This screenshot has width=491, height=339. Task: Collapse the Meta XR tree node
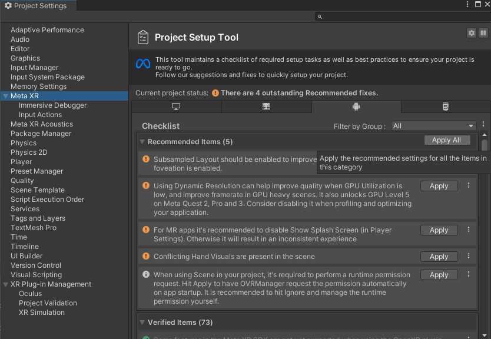point(5,96)
